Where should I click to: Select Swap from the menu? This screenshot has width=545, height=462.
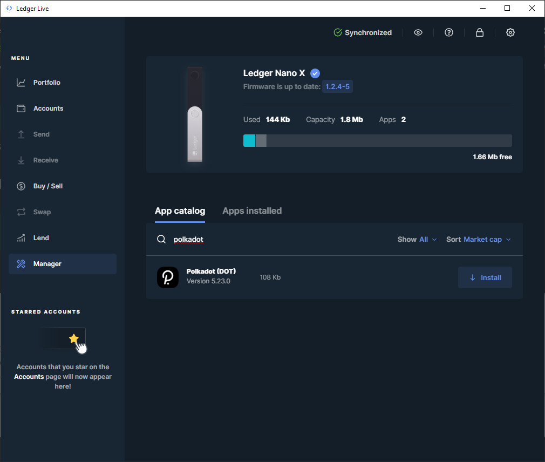tap(63, 212)
